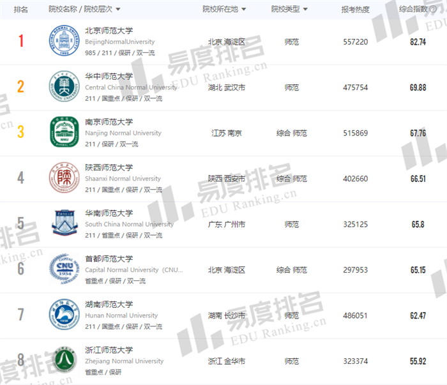Screen dimensions: 447x385
Task: Click South China Normal University English name
Action: point(129,224)
